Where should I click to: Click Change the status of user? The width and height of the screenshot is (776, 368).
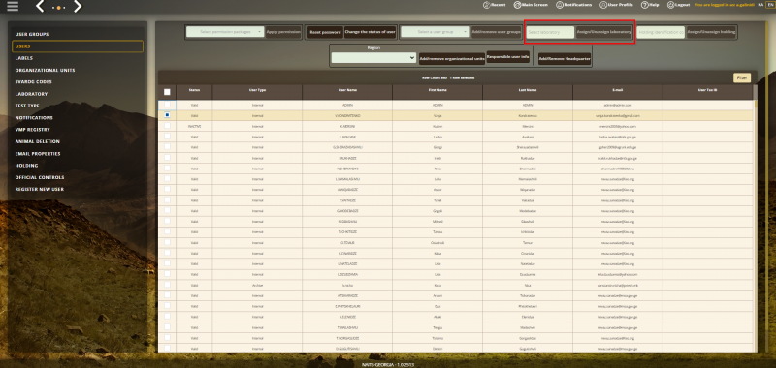click(370, 32)
